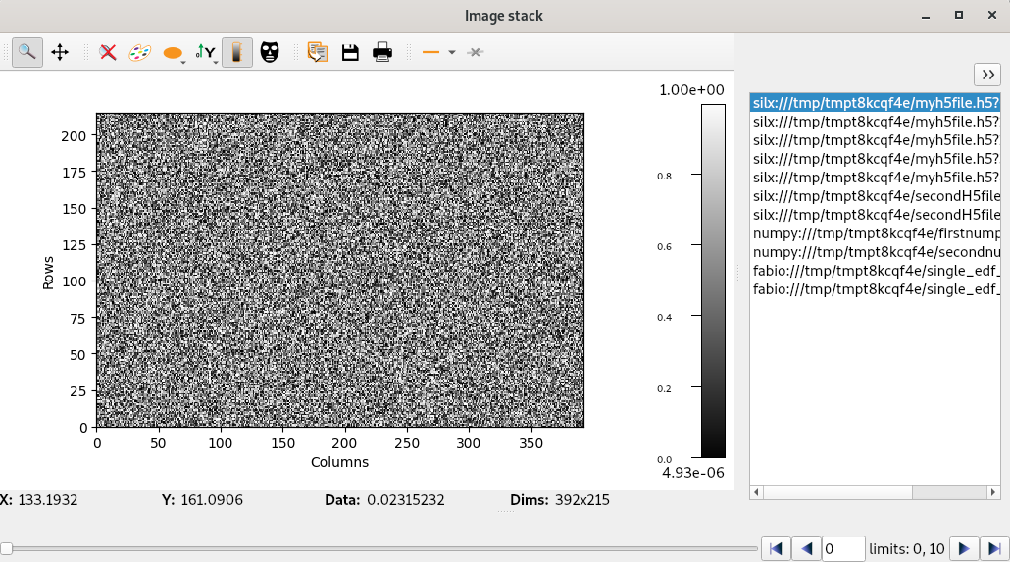The width and height of the screenshot is (1010, 562).
Task: Click the frame browsing slider handle
Action: [7, 549]
